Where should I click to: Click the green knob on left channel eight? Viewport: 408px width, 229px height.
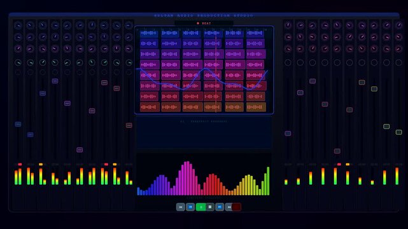[x=104, y=62]
